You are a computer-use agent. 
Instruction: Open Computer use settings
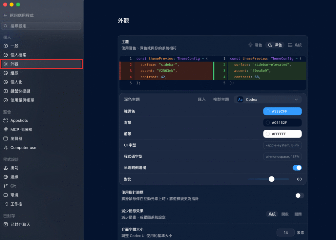(x=41, y=148)
